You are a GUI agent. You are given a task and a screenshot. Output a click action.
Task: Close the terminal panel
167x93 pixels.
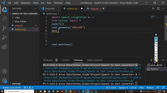point(163,60)
